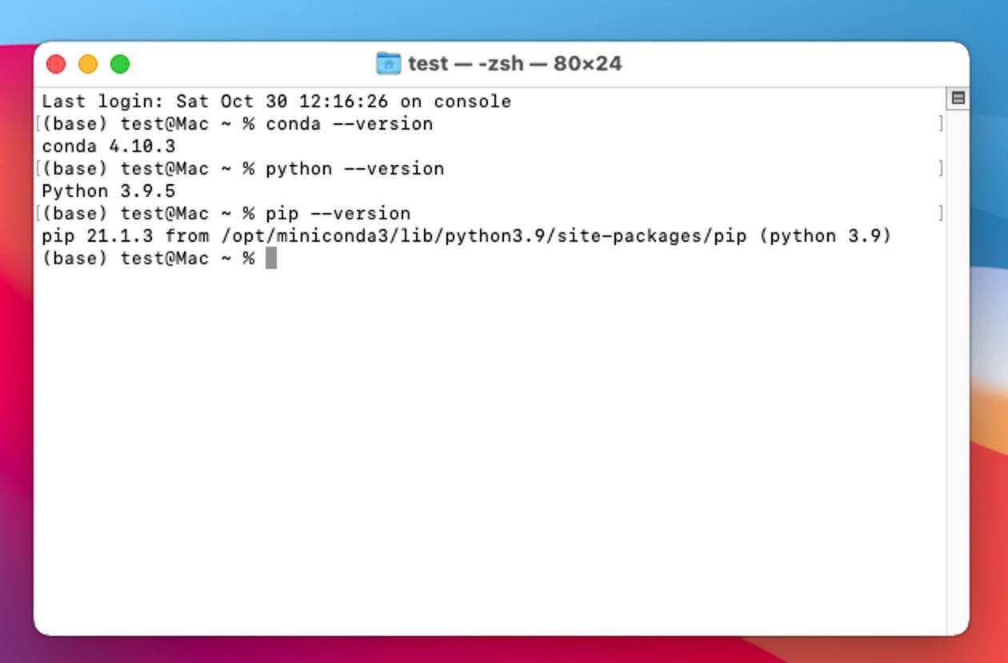Screen dimensions: 1008x663
Task: Click the bracket mark right of python command
Action: tap(940, 168)
